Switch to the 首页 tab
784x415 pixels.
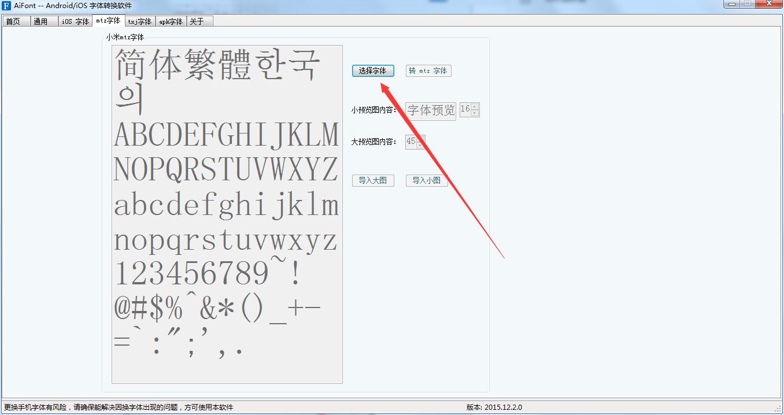tap(16, 21)
